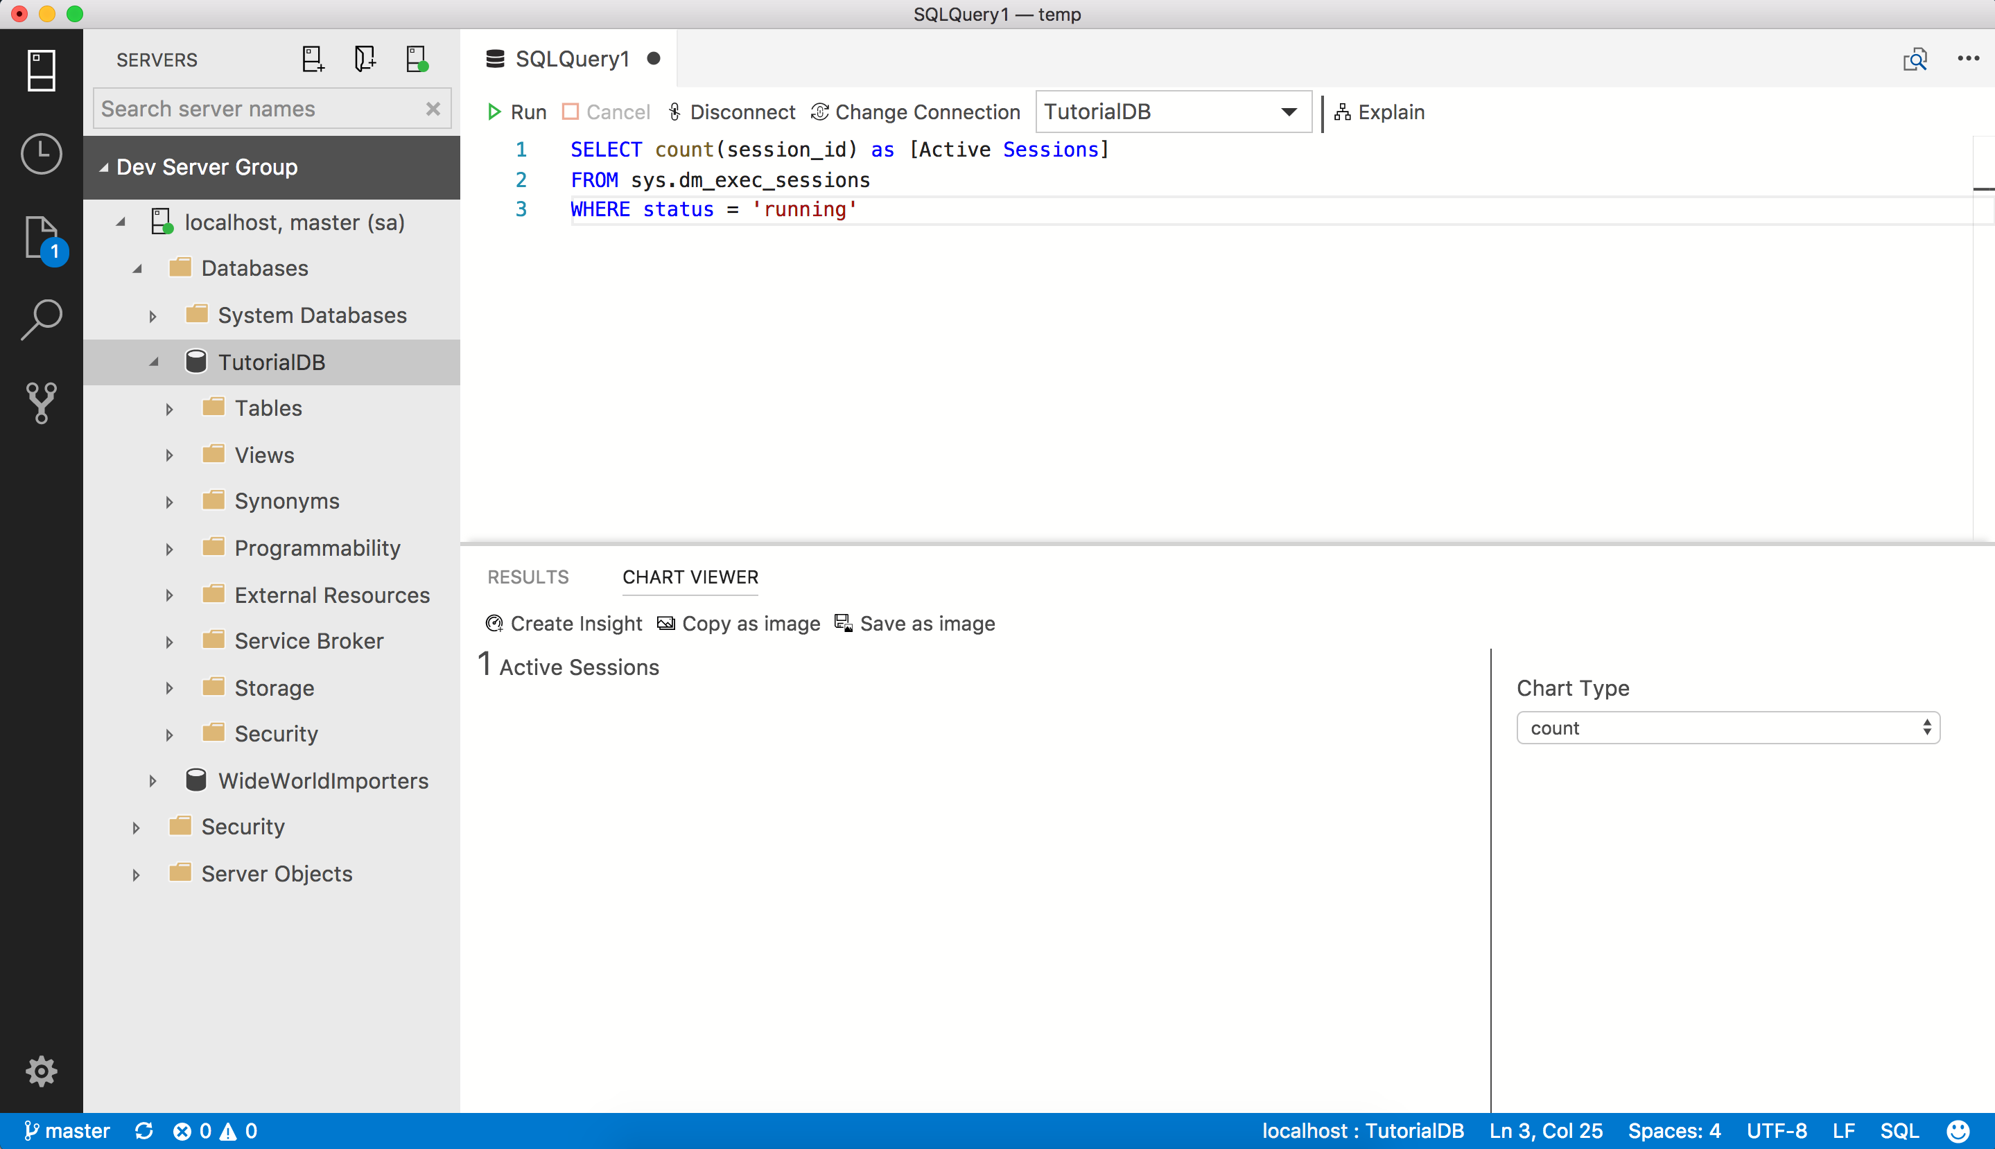This screenshot has width=1995, height=1149.
Task: Select the RESULTS tab
Action: pyautogui.click(x=529, y=577)
